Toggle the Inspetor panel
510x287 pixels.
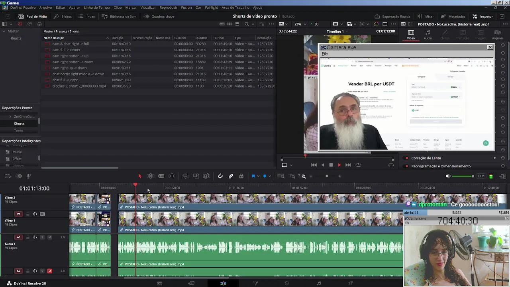click(483, 16)
